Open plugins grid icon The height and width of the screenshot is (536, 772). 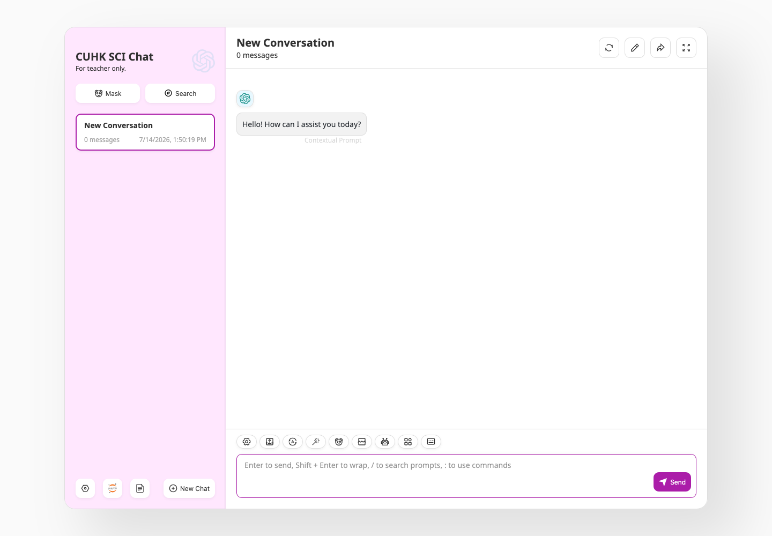pyautogui.click(x=408, y=442)
